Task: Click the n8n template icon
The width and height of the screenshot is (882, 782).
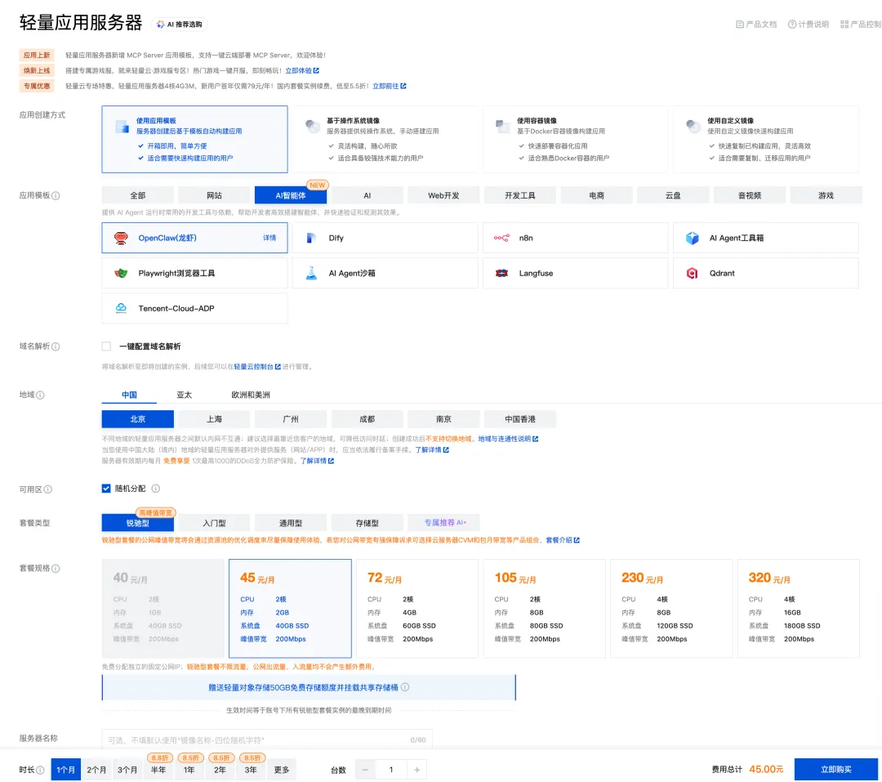Action: click(x=501, y=238)
